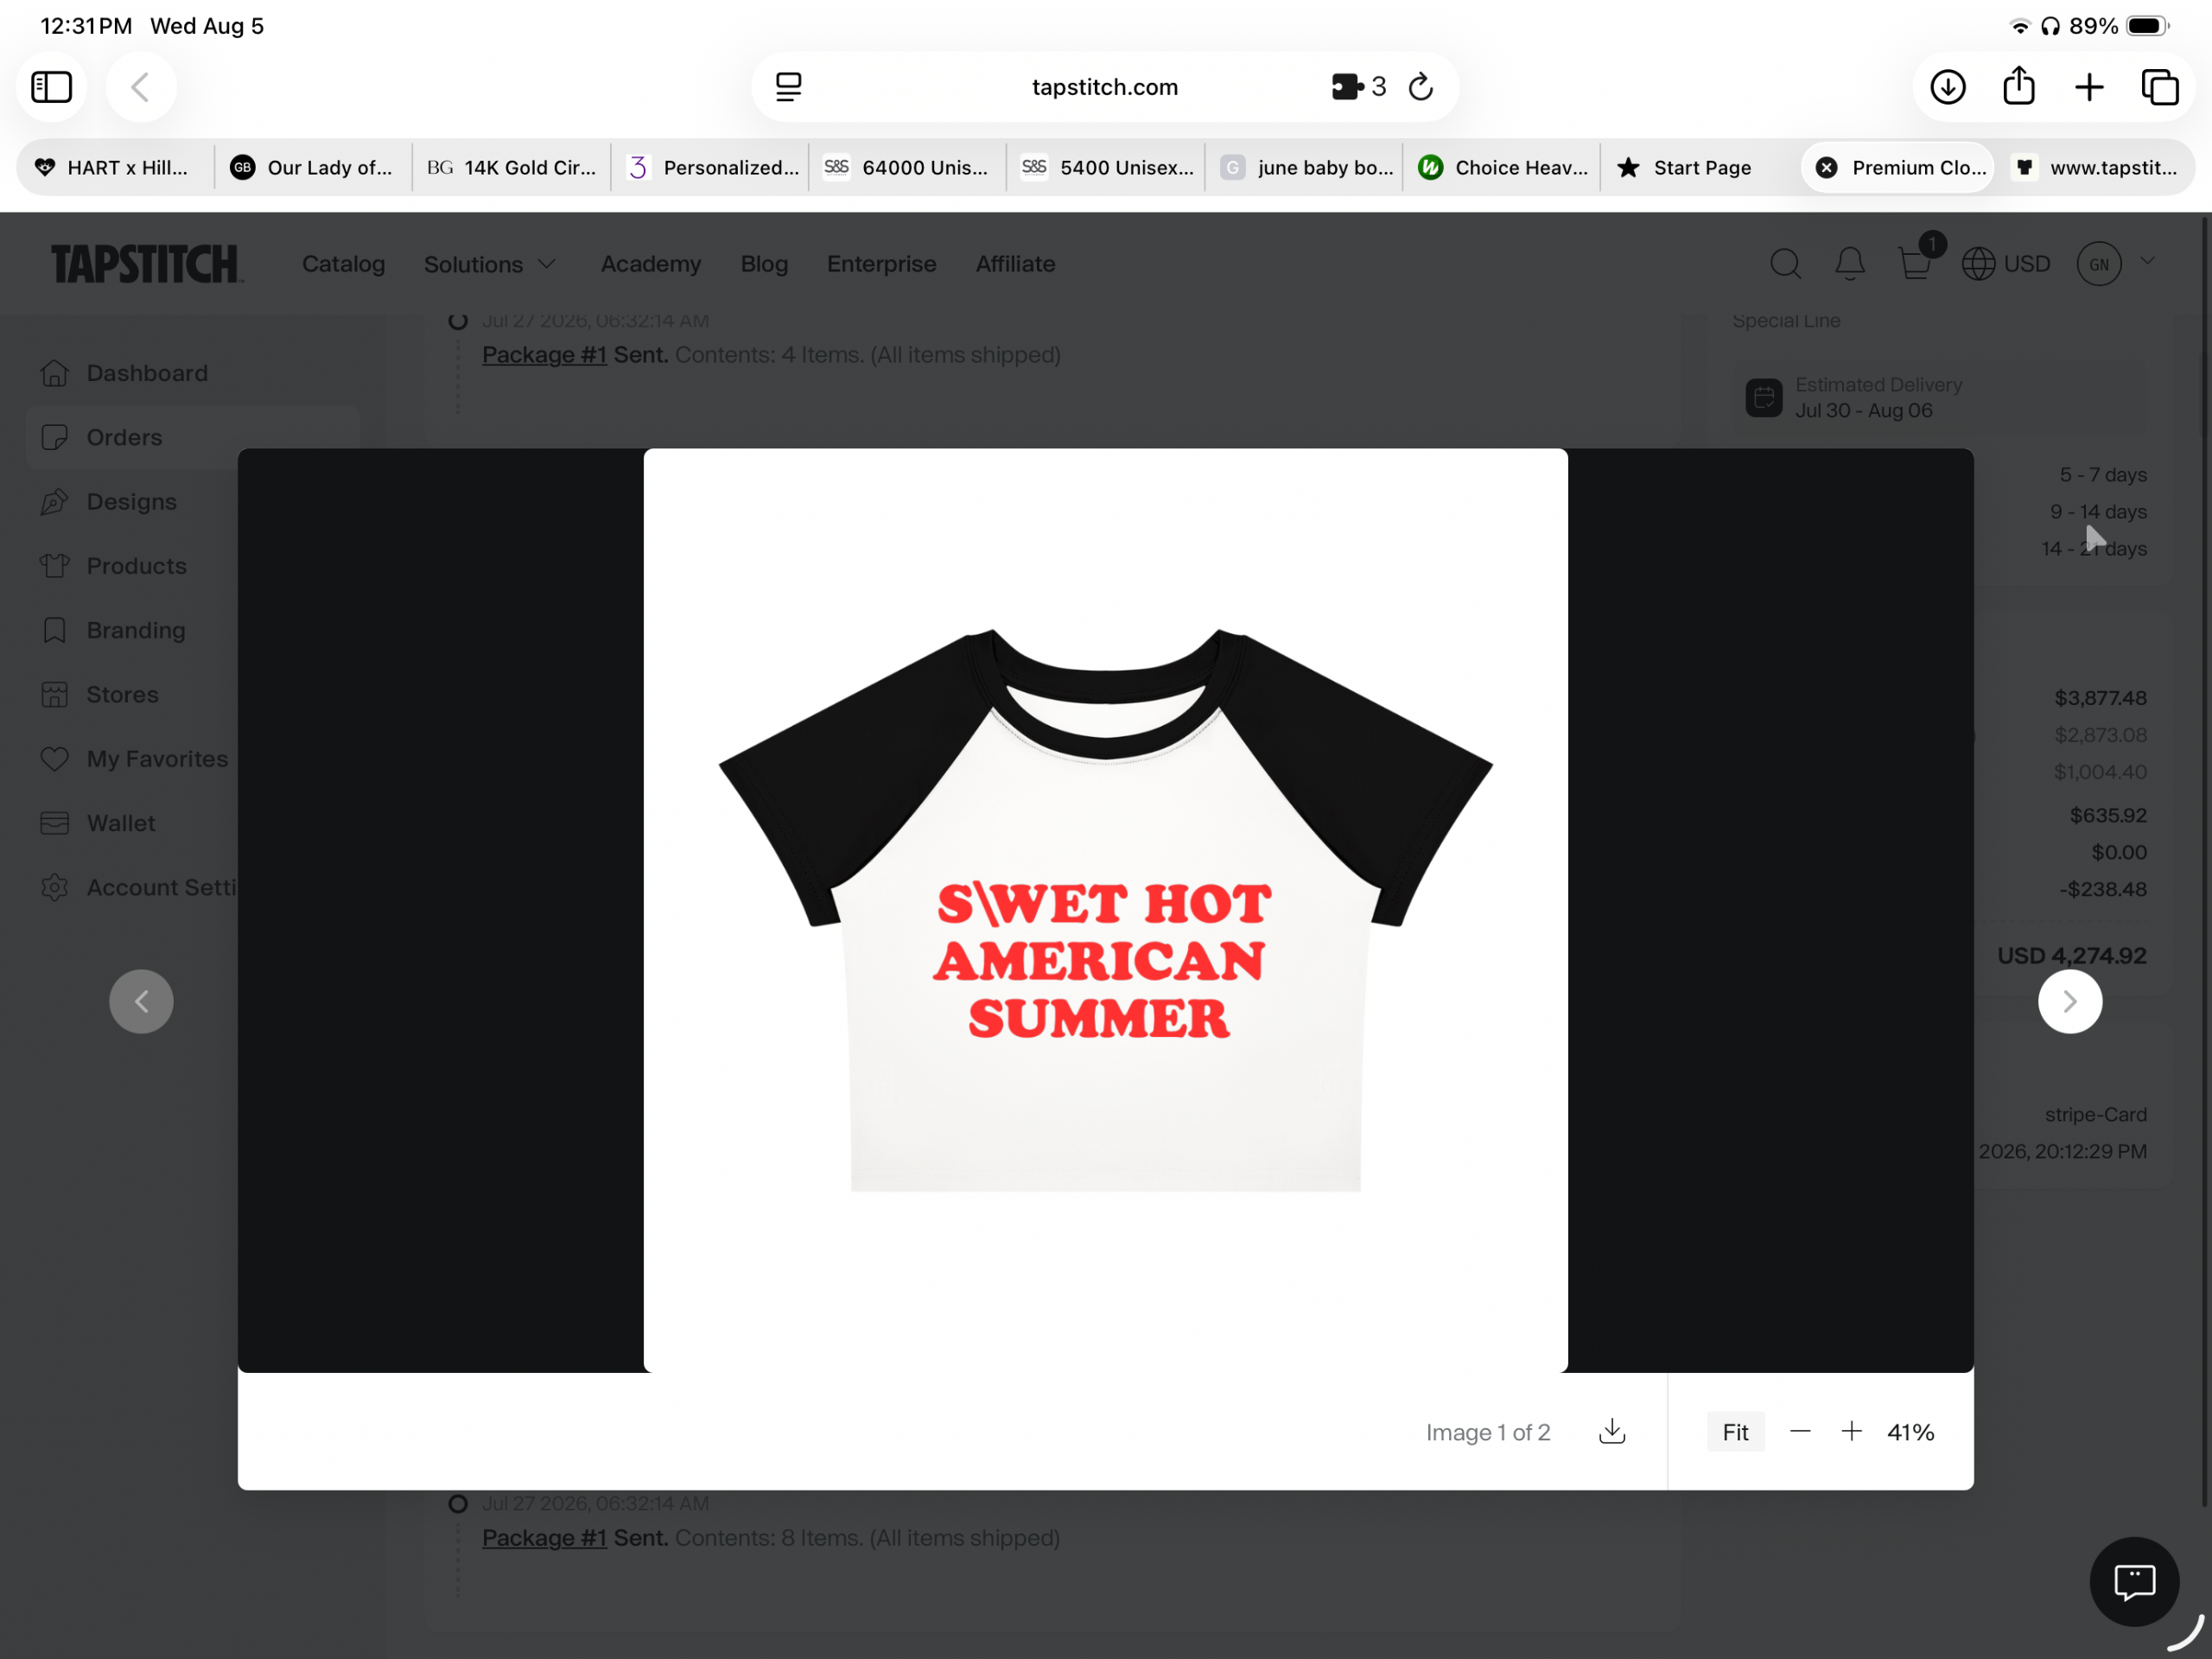Click the TAPSTITCH logo
Viewport: 2212px width, 1659px height.
(x=147, y=264)
